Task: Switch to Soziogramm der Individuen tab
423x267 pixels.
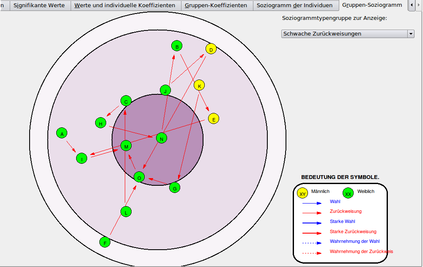Action: (294, 6)
